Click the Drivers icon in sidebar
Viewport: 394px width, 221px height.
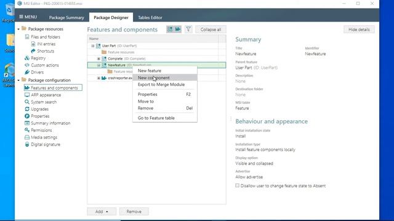[x=27, y=72]
